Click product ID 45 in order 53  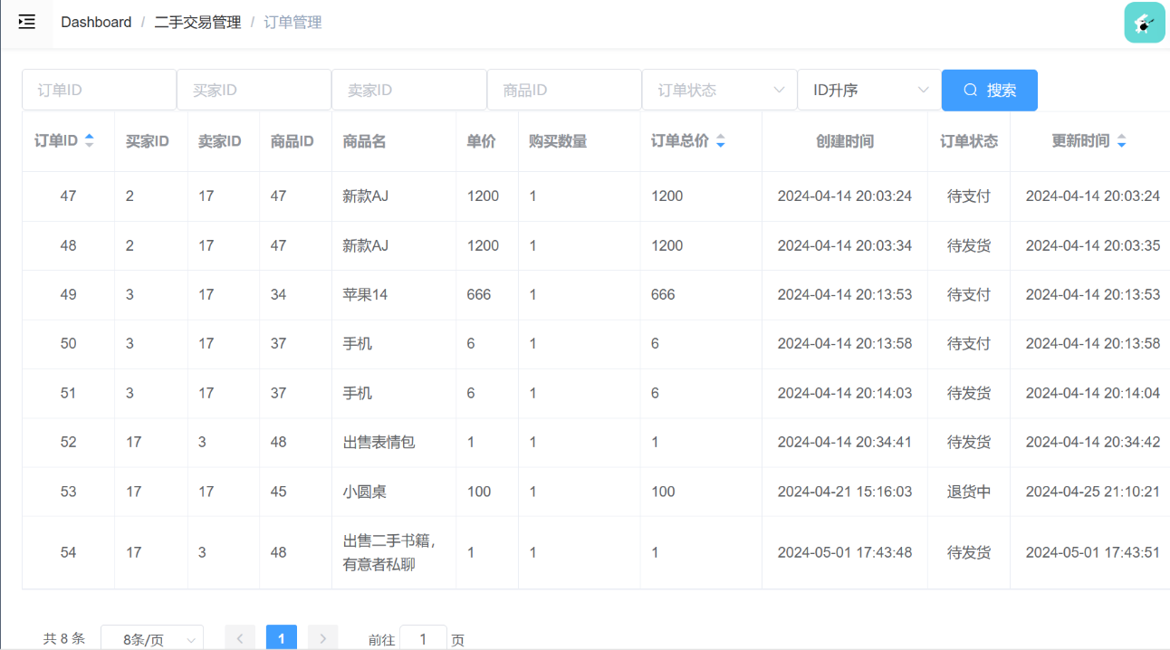click(x=279, y=492)
